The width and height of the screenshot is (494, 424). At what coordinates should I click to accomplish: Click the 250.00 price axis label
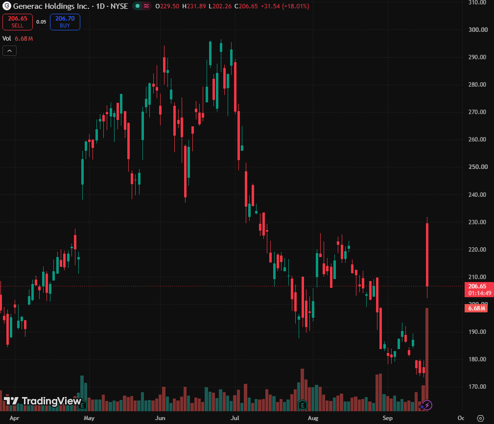pyautogui.click(x=478, y=167)
